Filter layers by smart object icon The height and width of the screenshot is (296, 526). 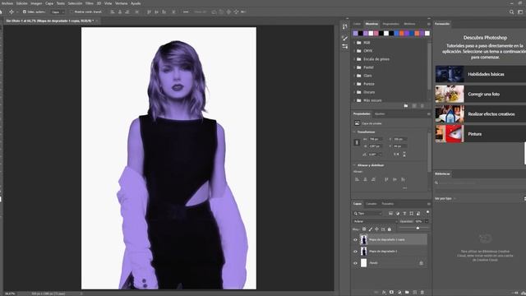tap(418, 214)
